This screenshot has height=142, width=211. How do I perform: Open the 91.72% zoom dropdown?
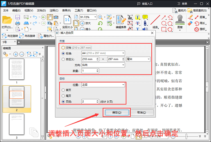tap(95, 17)
